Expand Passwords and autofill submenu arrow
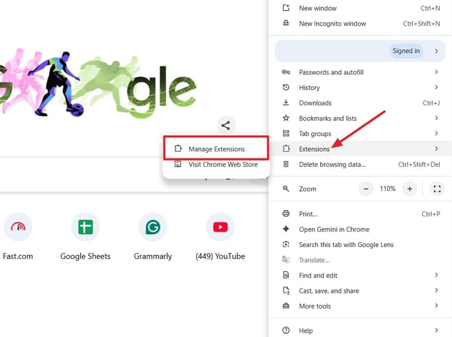The width and height of the screenshot is (452, 337). [437, 72]
